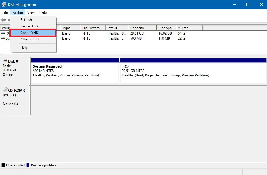Open the View menu
267x175 pixels.
coord(31,12)
